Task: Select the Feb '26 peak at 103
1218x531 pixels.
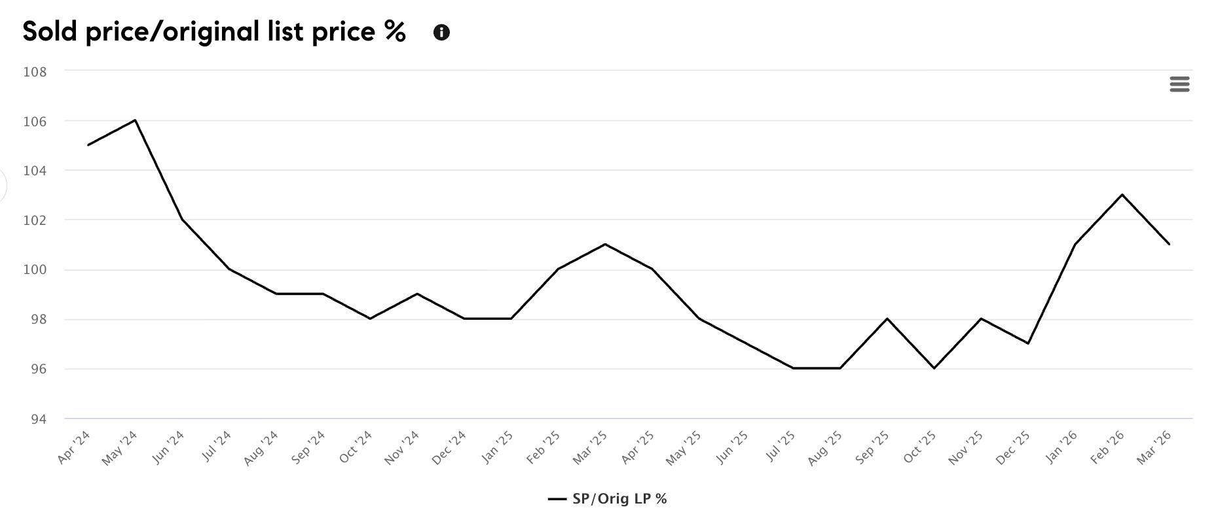Action: [1122, 195]
